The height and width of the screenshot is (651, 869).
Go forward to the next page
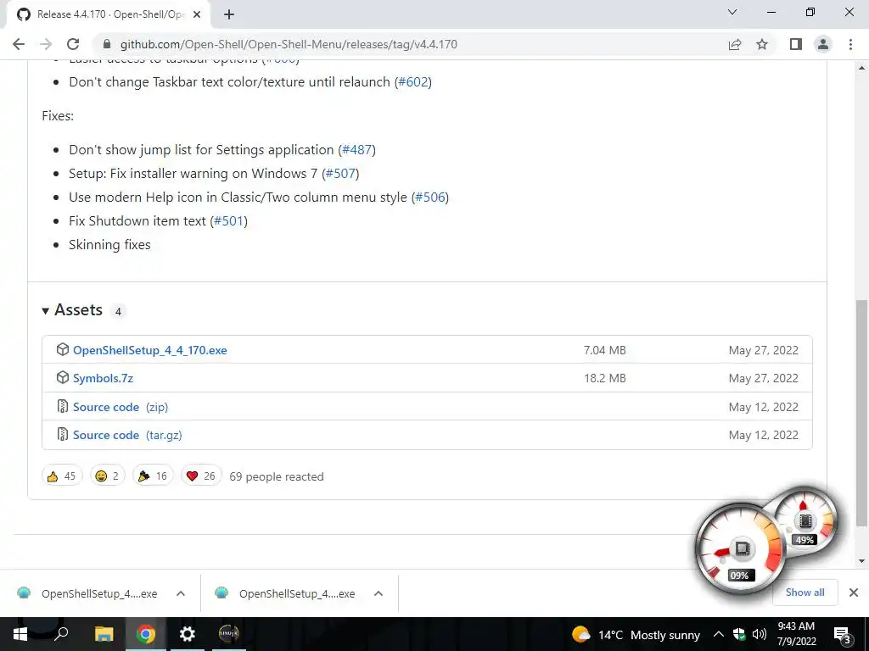[46, 44]
